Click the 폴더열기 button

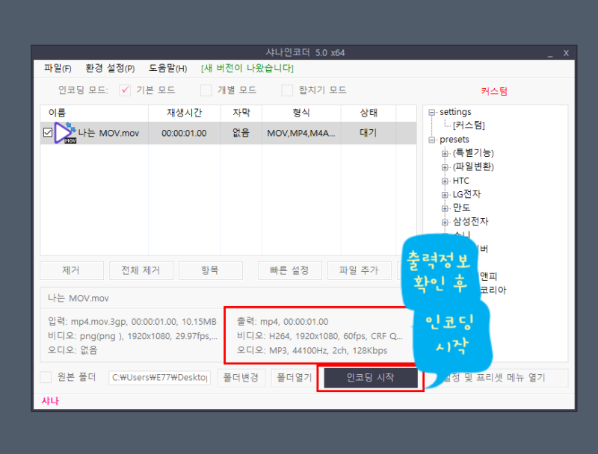(294, 378)
